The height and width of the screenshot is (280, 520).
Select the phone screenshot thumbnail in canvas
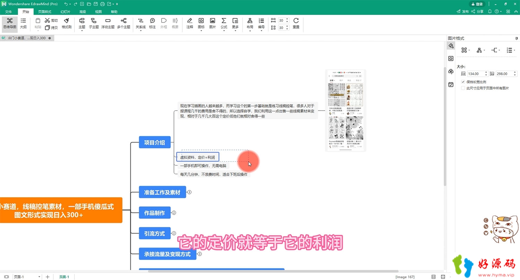pos(346,111)
